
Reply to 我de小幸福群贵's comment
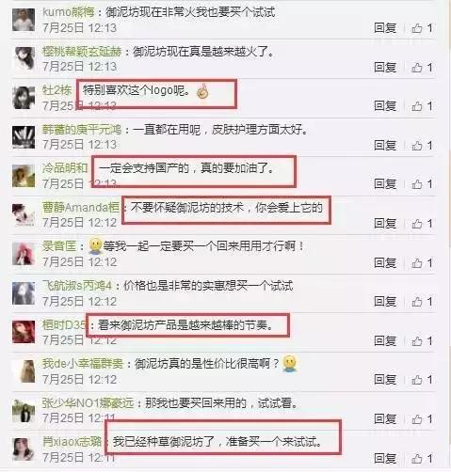[385, 380]
